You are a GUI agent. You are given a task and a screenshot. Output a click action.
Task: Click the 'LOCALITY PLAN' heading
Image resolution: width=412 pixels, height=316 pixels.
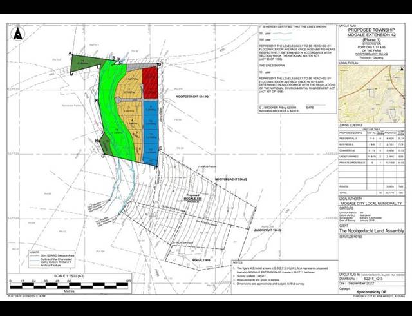(x=348, y=63)
